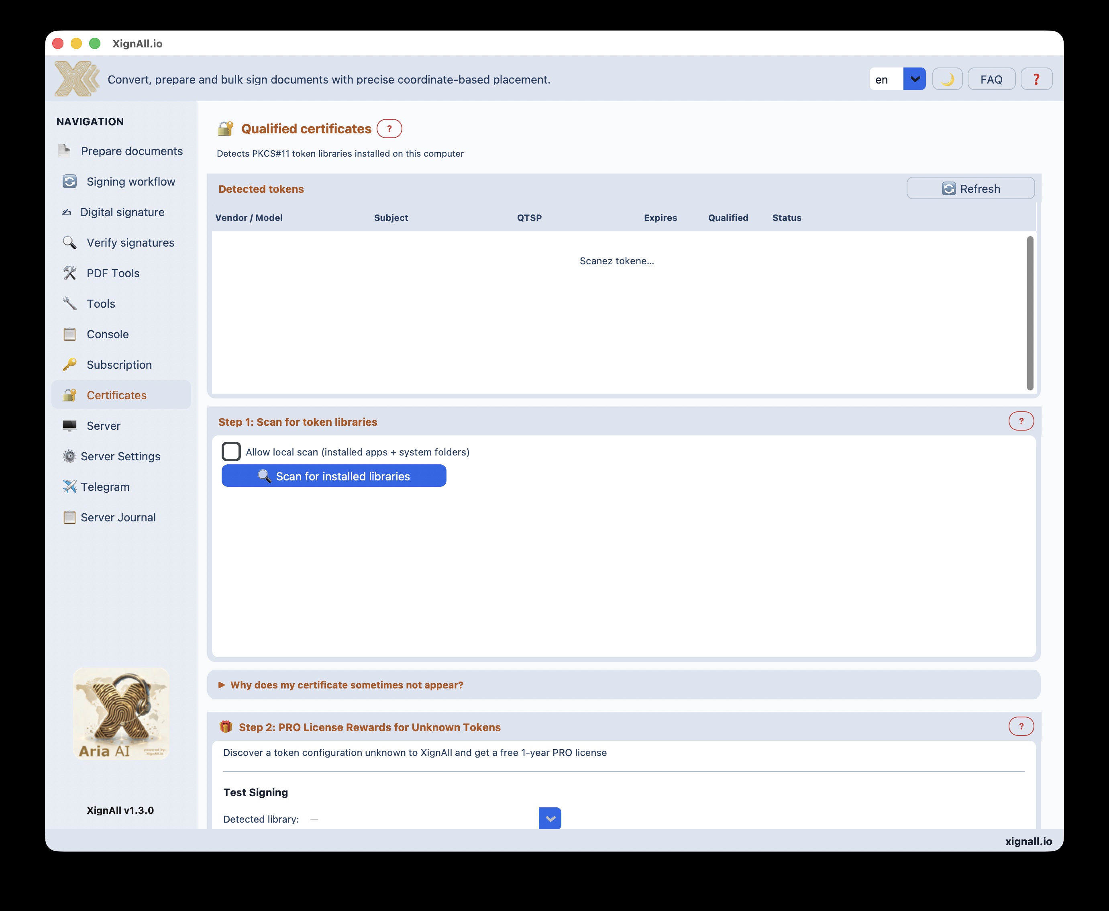The height and width of the screenshot is (911, 1109).
Task: Click the QTSP column header
Action: coord(529,218)
